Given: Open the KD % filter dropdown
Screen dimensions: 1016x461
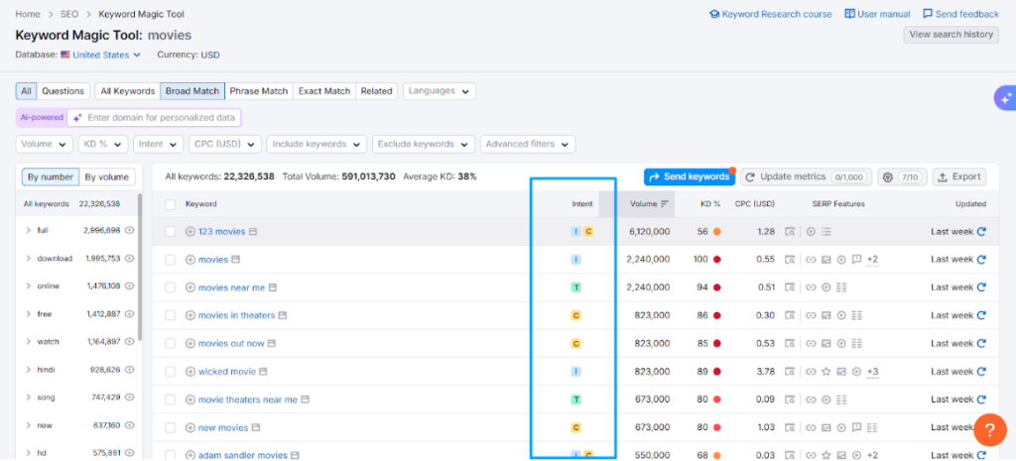Looking at the screenshot, I should [103, 145].
